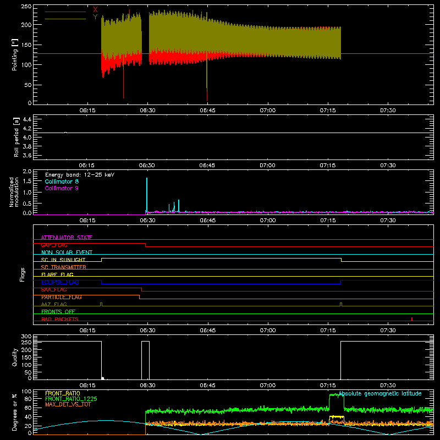Click the red 'X' legend label
The image size is (440, 440).
pyautogui.click(x=95, y=10)
